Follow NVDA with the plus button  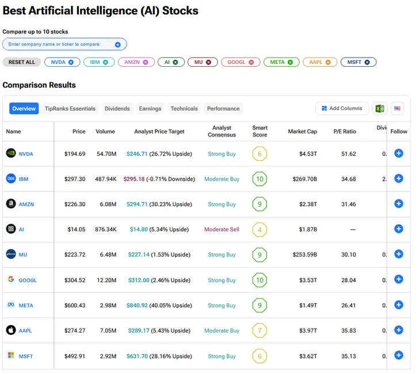(x=398, y=153)
